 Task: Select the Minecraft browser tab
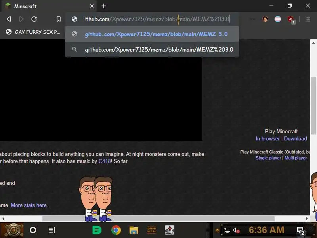(48, 6)
